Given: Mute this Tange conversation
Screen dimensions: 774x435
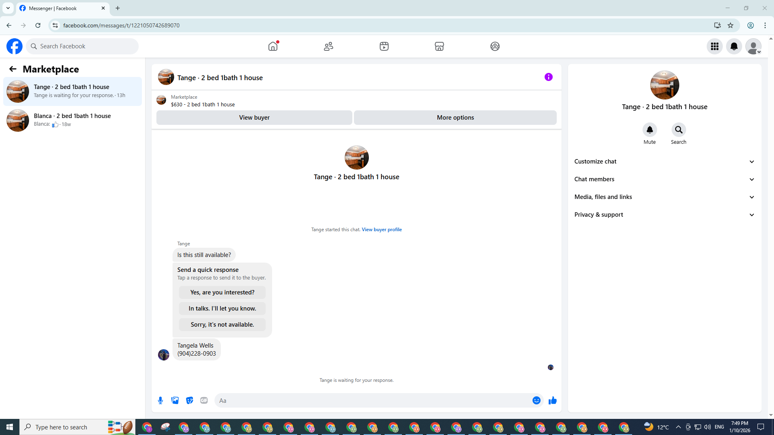Looking at the screenshot, I should coord(649,130).
